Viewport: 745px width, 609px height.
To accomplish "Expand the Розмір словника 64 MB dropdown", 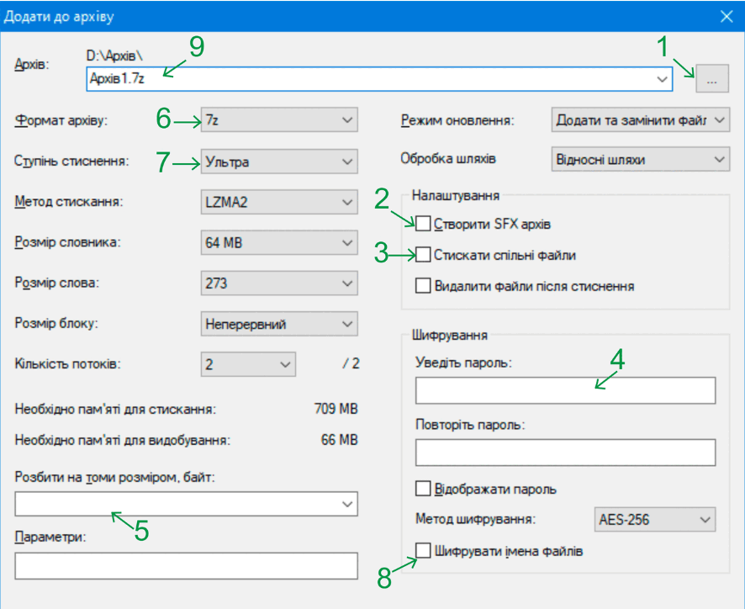I will coord(279,242).
